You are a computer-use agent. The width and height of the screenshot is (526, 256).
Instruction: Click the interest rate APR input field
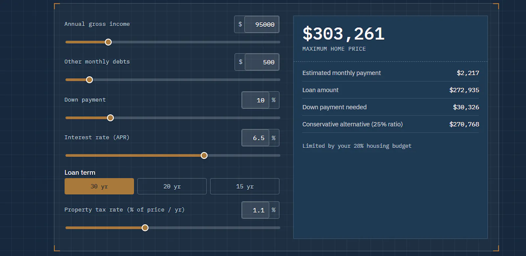tap(255, 138)
